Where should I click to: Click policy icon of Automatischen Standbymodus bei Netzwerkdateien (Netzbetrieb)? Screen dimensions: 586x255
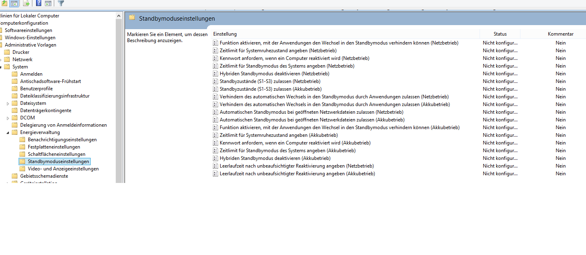tap(215, 112)
